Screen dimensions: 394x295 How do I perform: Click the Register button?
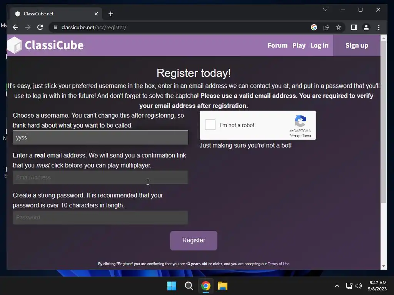click(194, 240)
